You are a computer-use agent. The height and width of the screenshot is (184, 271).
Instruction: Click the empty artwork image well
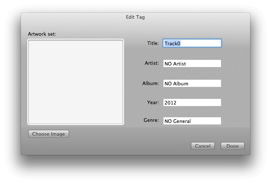tap(76, 82)
